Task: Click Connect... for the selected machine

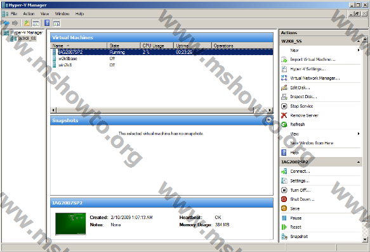Action: 300,171
